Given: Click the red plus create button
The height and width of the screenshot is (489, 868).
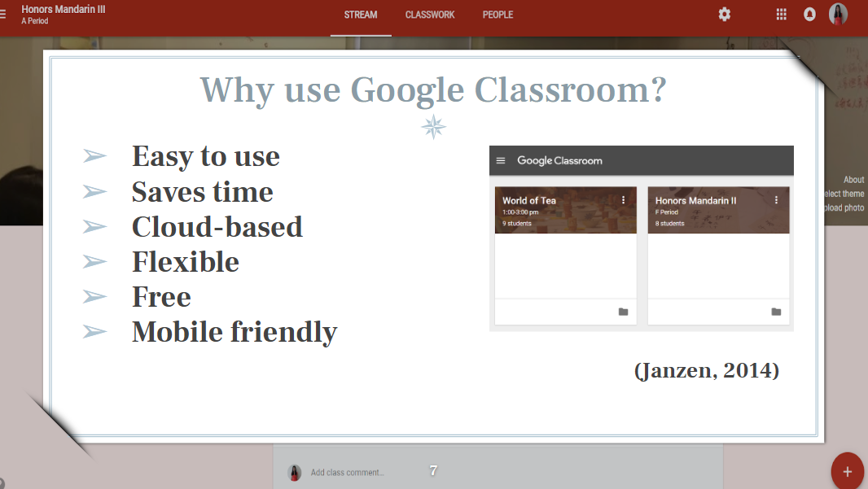Looking at the screenshot, I should [847, 471].
